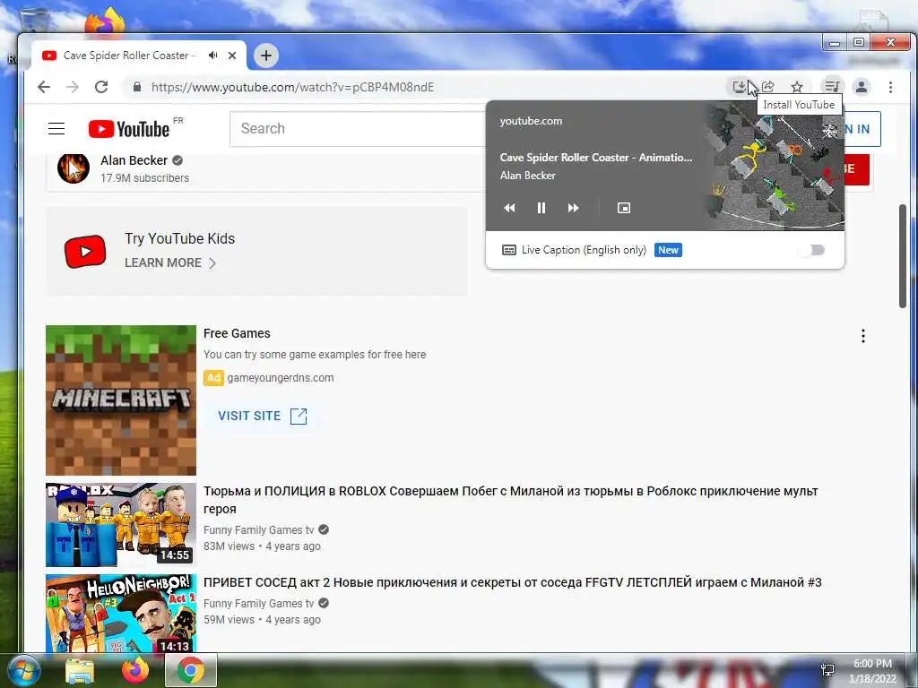Open YouTube hamburger guide menu

point(56,129)
